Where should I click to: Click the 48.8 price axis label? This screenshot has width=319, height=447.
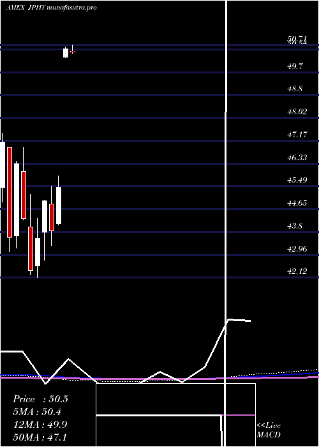coord(295,89)
